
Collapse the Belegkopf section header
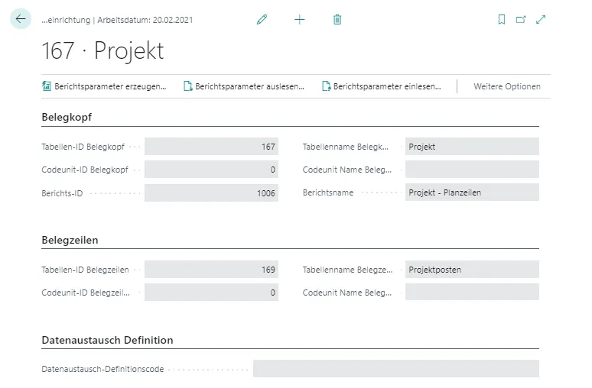(x=67, y=117)
